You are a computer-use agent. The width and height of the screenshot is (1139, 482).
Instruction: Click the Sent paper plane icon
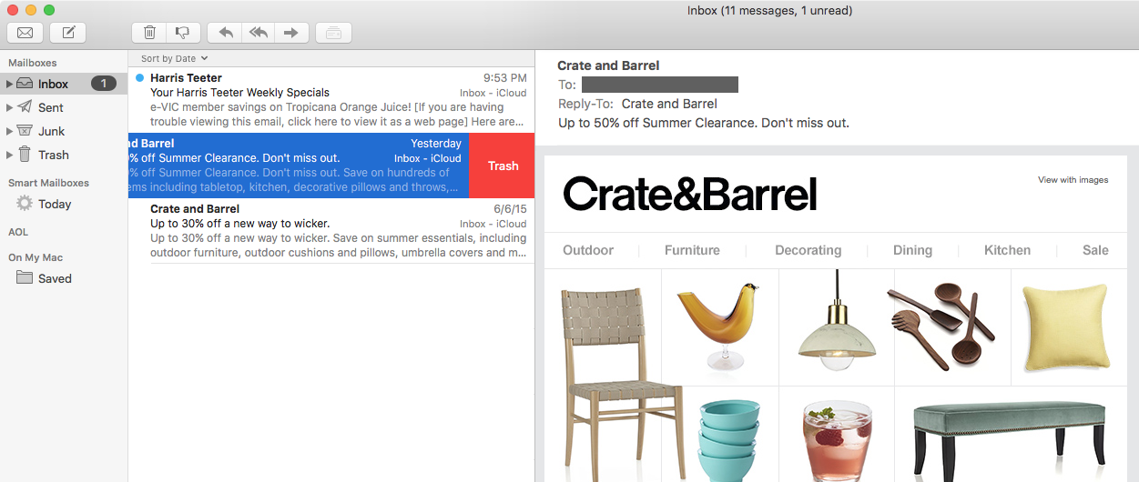point(25,107)
